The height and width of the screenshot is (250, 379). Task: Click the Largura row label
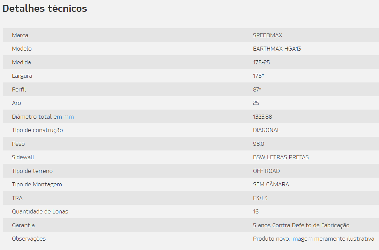click(22, 76)
